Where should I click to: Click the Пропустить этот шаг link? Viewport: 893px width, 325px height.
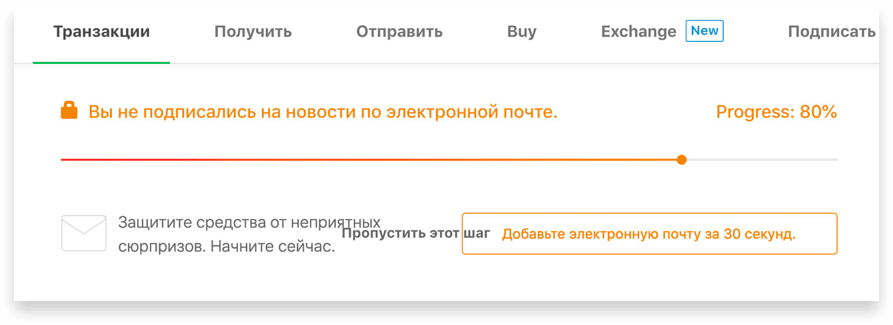[416, 233]
